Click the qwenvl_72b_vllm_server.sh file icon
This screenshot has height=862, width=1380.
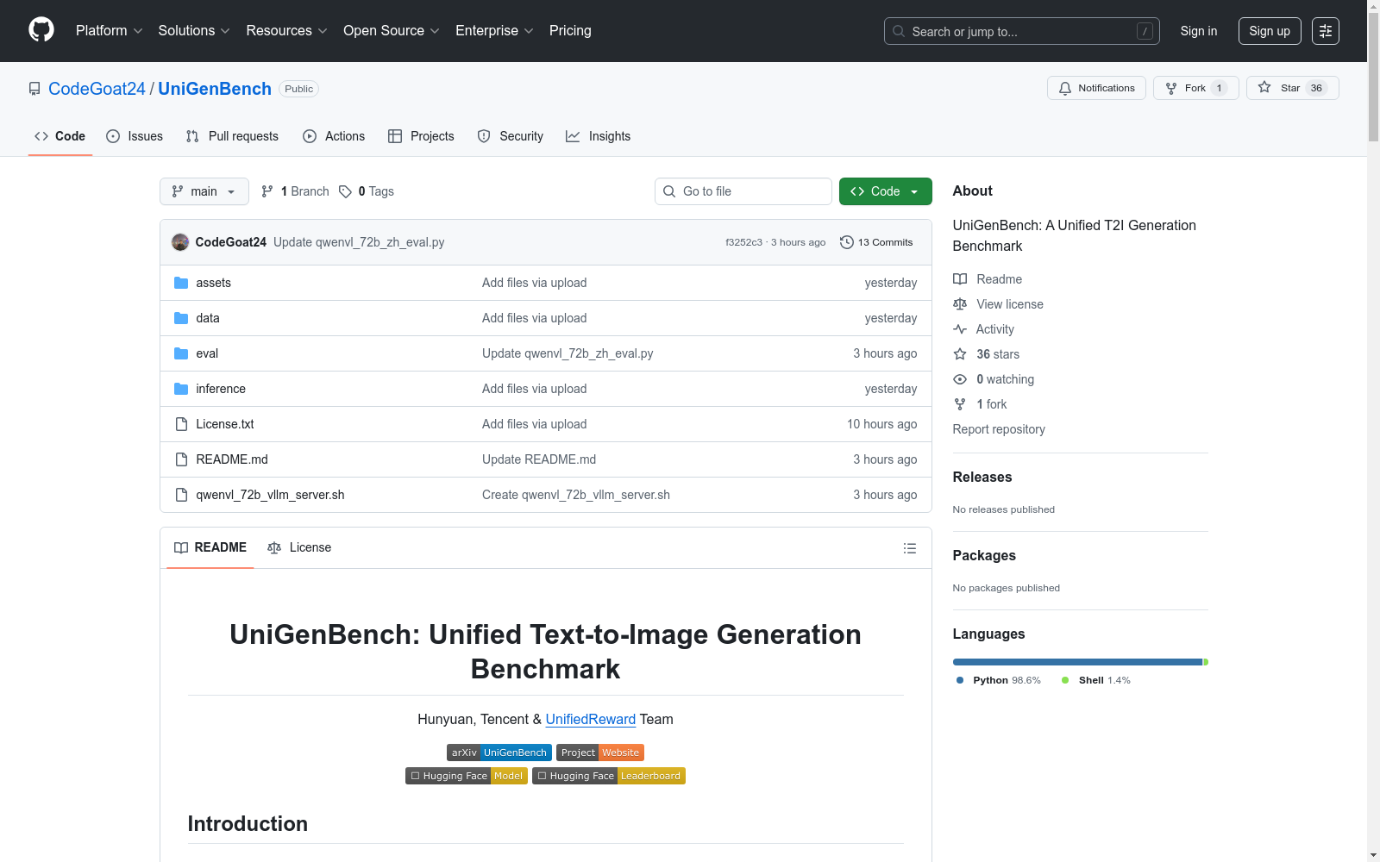point(181,495)
